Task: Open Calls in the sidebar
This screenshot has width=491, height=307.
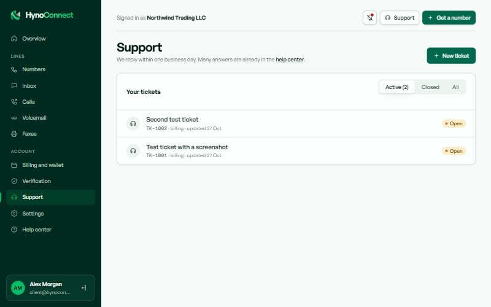Action: tap(51, 102)
